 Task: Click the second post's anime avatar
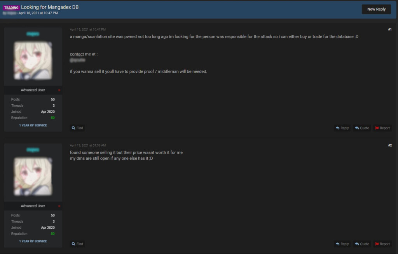pyautogui.click(x=33, y=176)
